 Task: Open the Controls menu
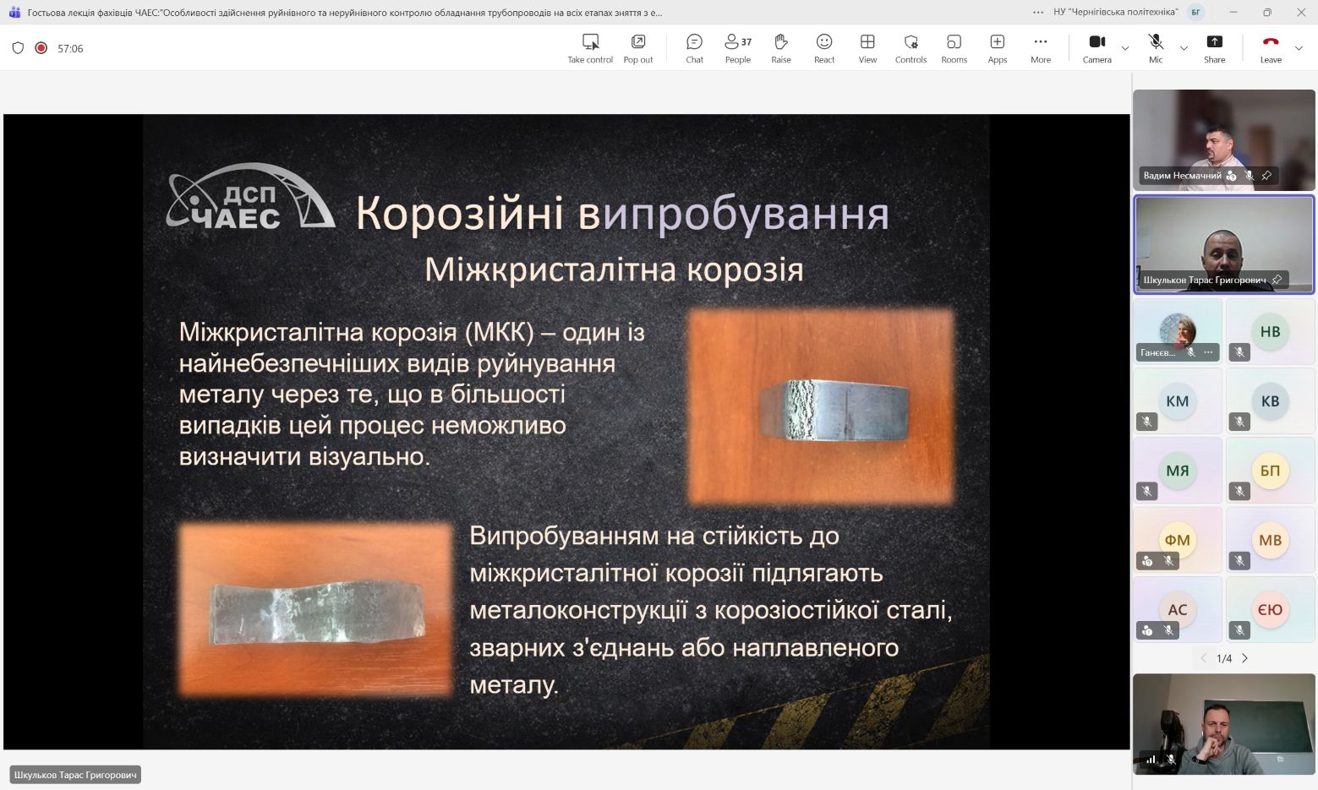pos(911,48)
